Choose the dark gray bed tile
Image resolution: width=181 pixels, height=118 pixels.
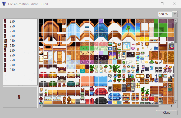(x=43, y=84)
